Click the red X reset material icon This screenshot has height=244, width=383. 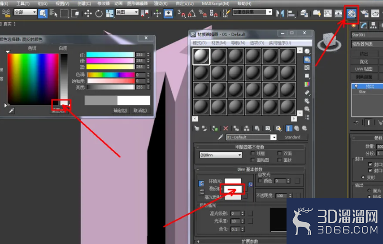225,128
